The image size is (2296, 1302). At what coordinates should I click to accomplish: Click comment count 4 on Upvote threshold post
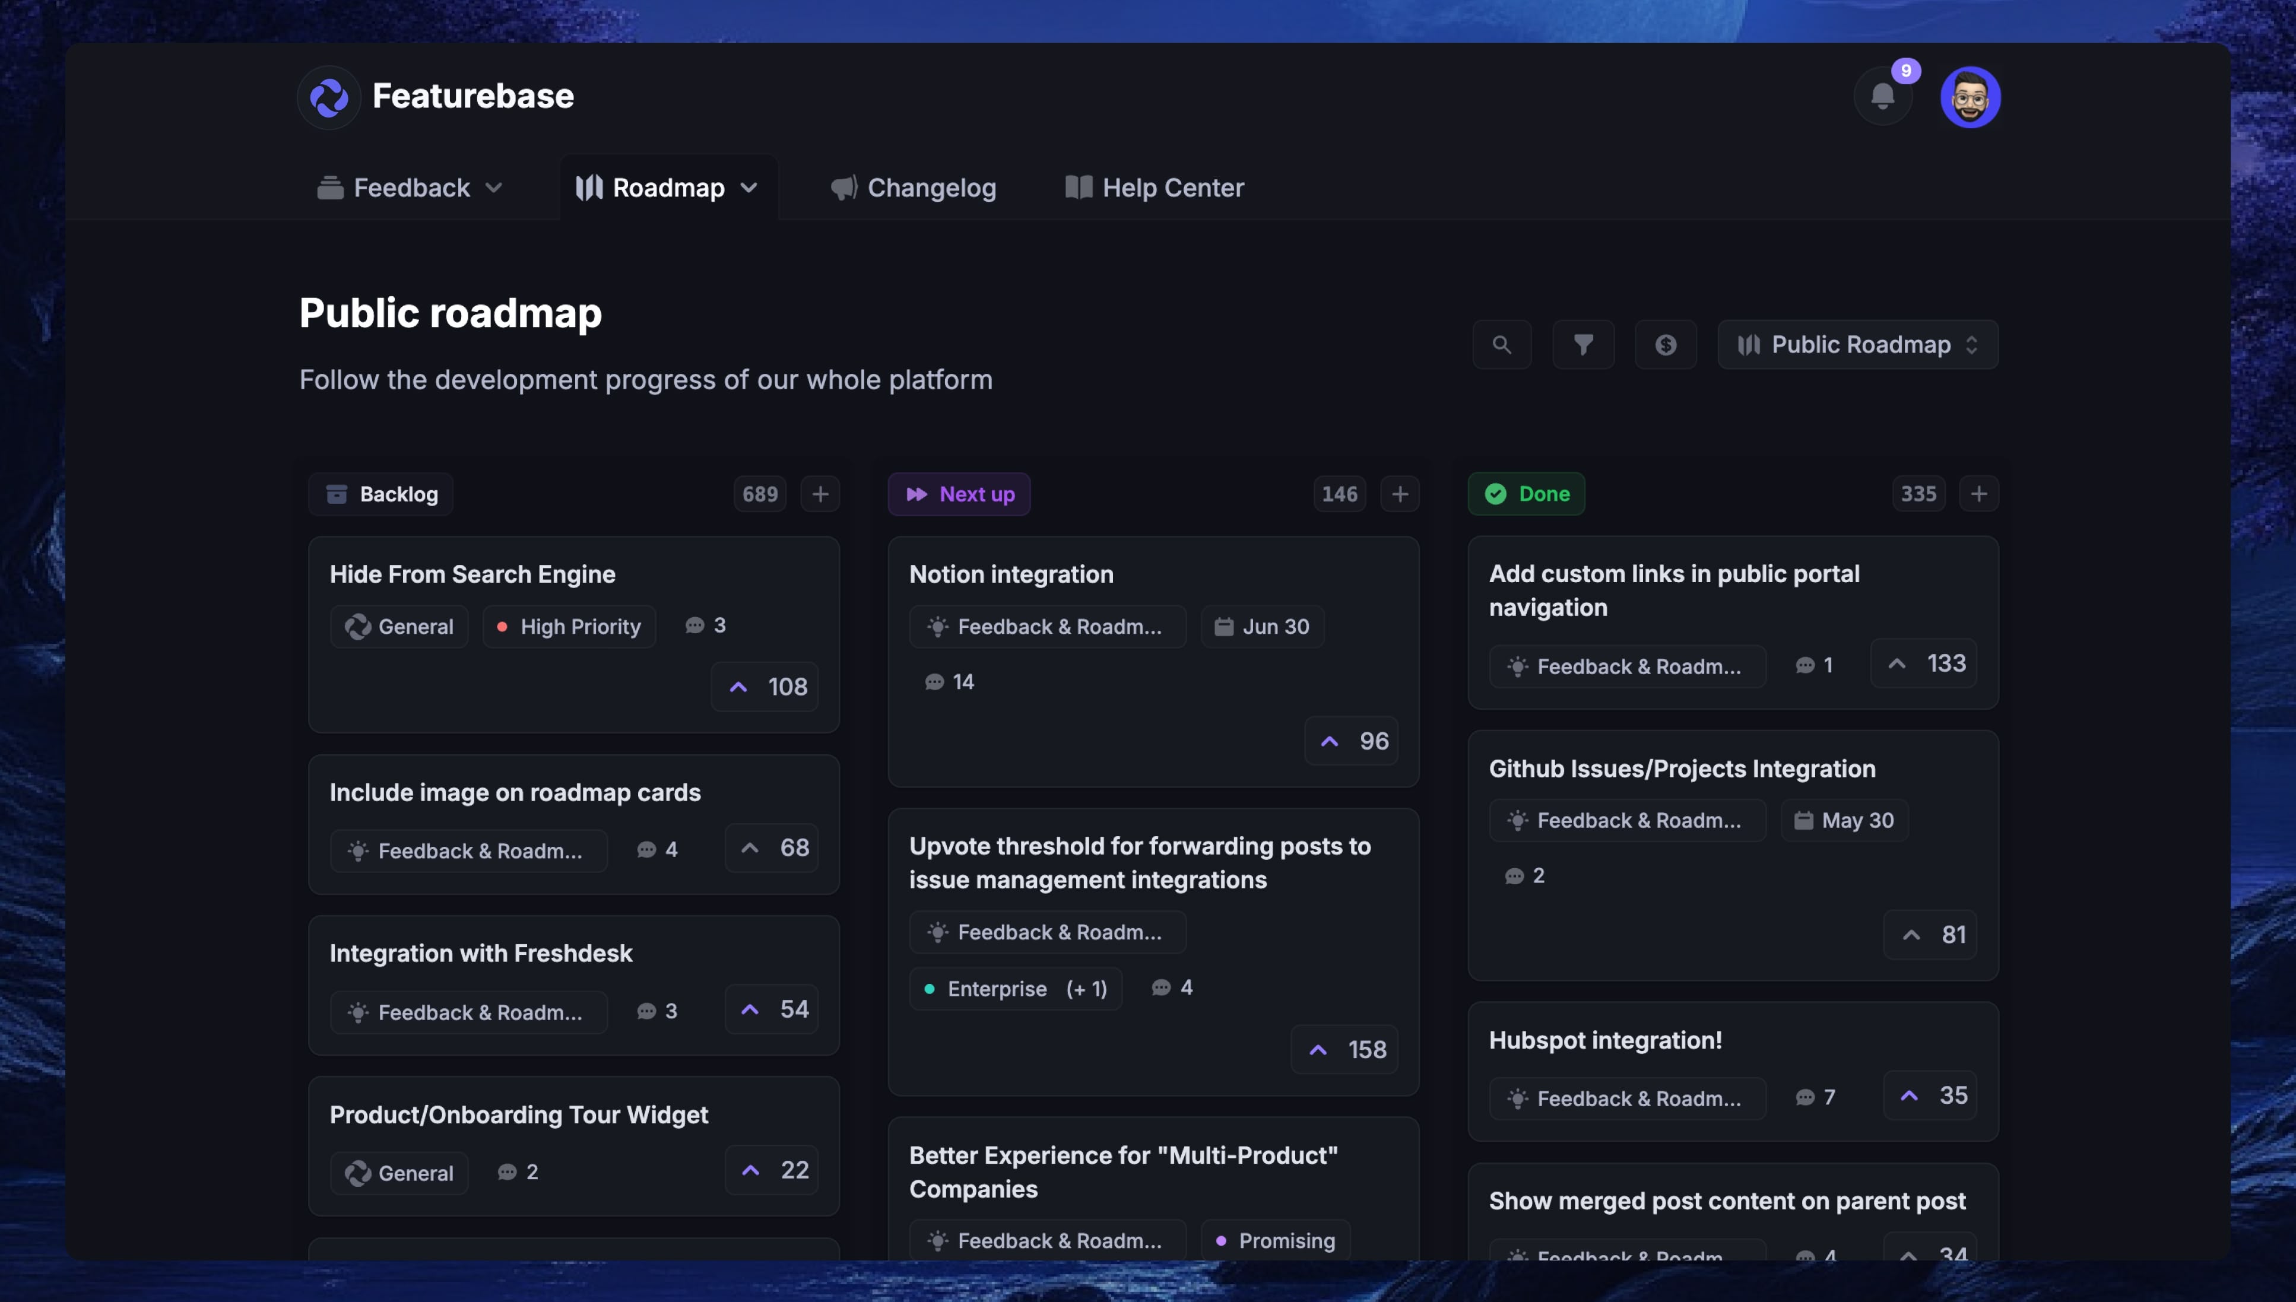tap(1172, 987)
